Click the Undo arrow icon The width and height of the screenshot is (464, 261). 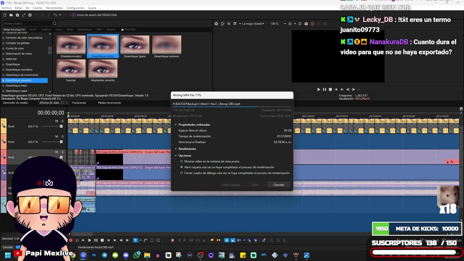click(55, 15)
